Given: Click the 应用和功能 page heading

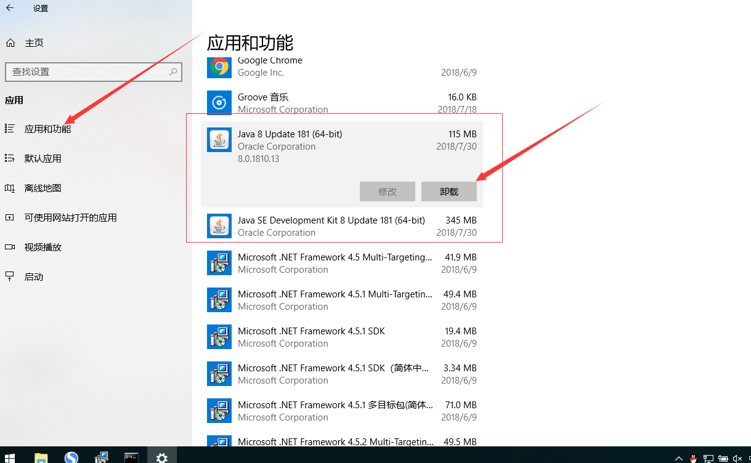Looking at the screenshot, I should click(250, 43).
